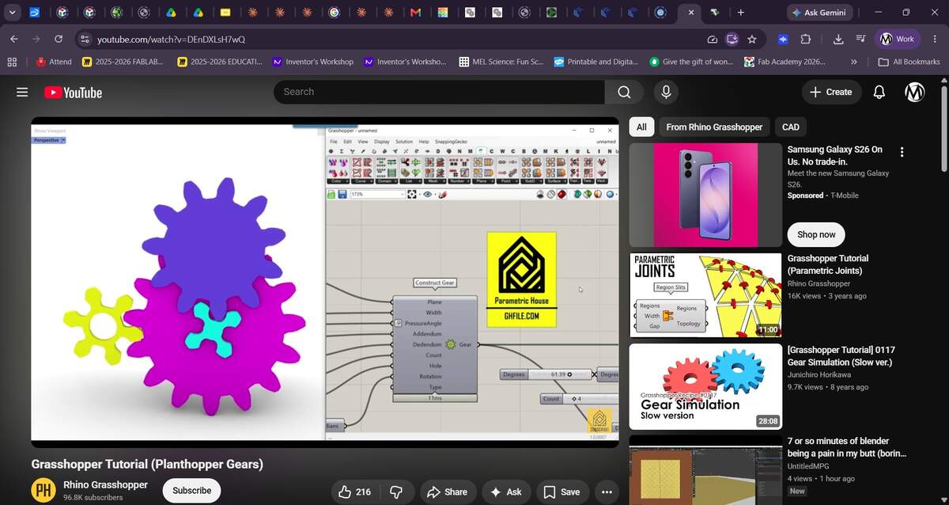Open the Grasshopper Tutorial (Parametric Joints) title

click(x=827, y=264)
